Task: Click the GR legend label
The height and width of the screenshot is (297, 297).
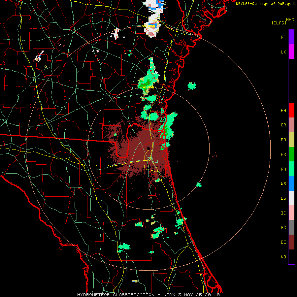Action: point(283,125)
